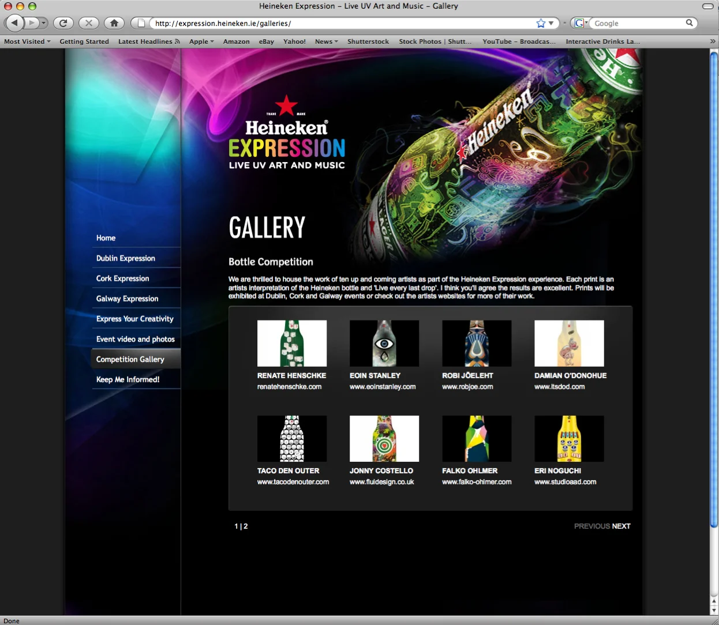Click into the Google search field

[638, 23]
